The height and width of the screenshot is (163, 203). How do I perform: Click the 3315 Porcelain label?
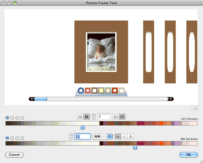pyautogui.click(x=189, y=119)
